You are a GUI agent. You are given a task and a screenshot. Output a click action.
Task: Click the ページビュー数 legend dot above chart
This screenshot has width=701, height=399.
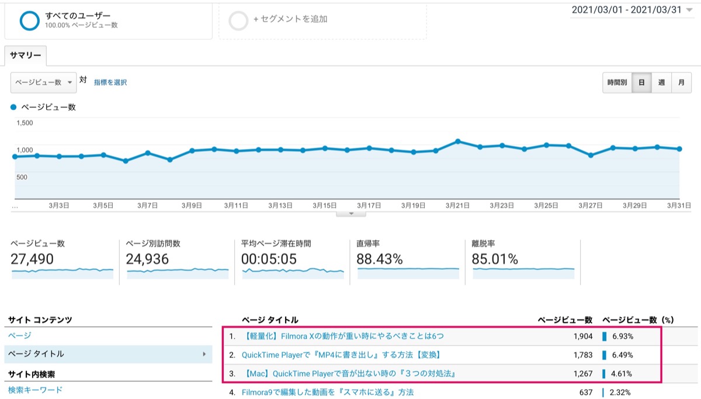coord(14,107)
